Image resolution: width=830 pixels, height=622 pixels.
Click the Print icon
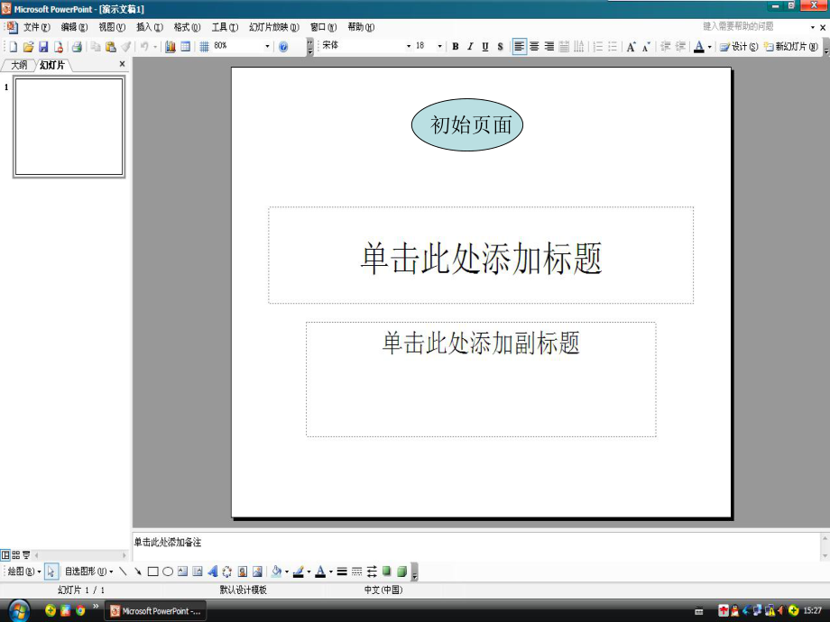(x=77, y=47)
